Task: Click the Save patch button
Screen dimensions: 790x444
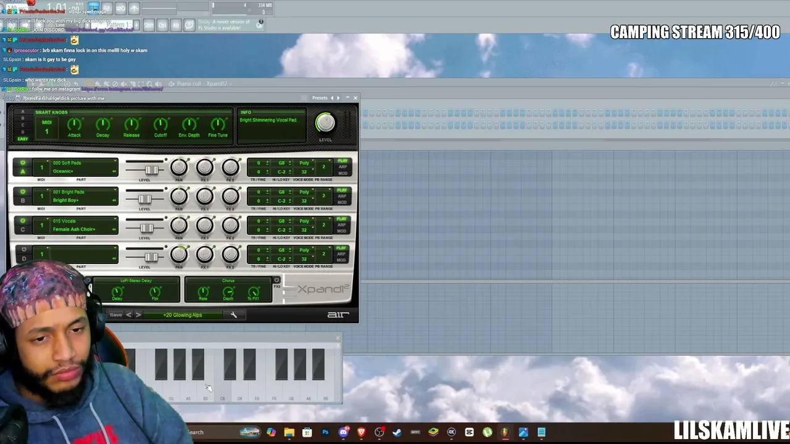Action: (x=115, y=315)
